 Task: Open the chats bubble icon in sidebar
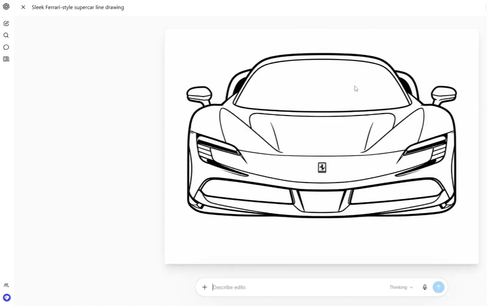pyautogui.click(x=6, y=47)
